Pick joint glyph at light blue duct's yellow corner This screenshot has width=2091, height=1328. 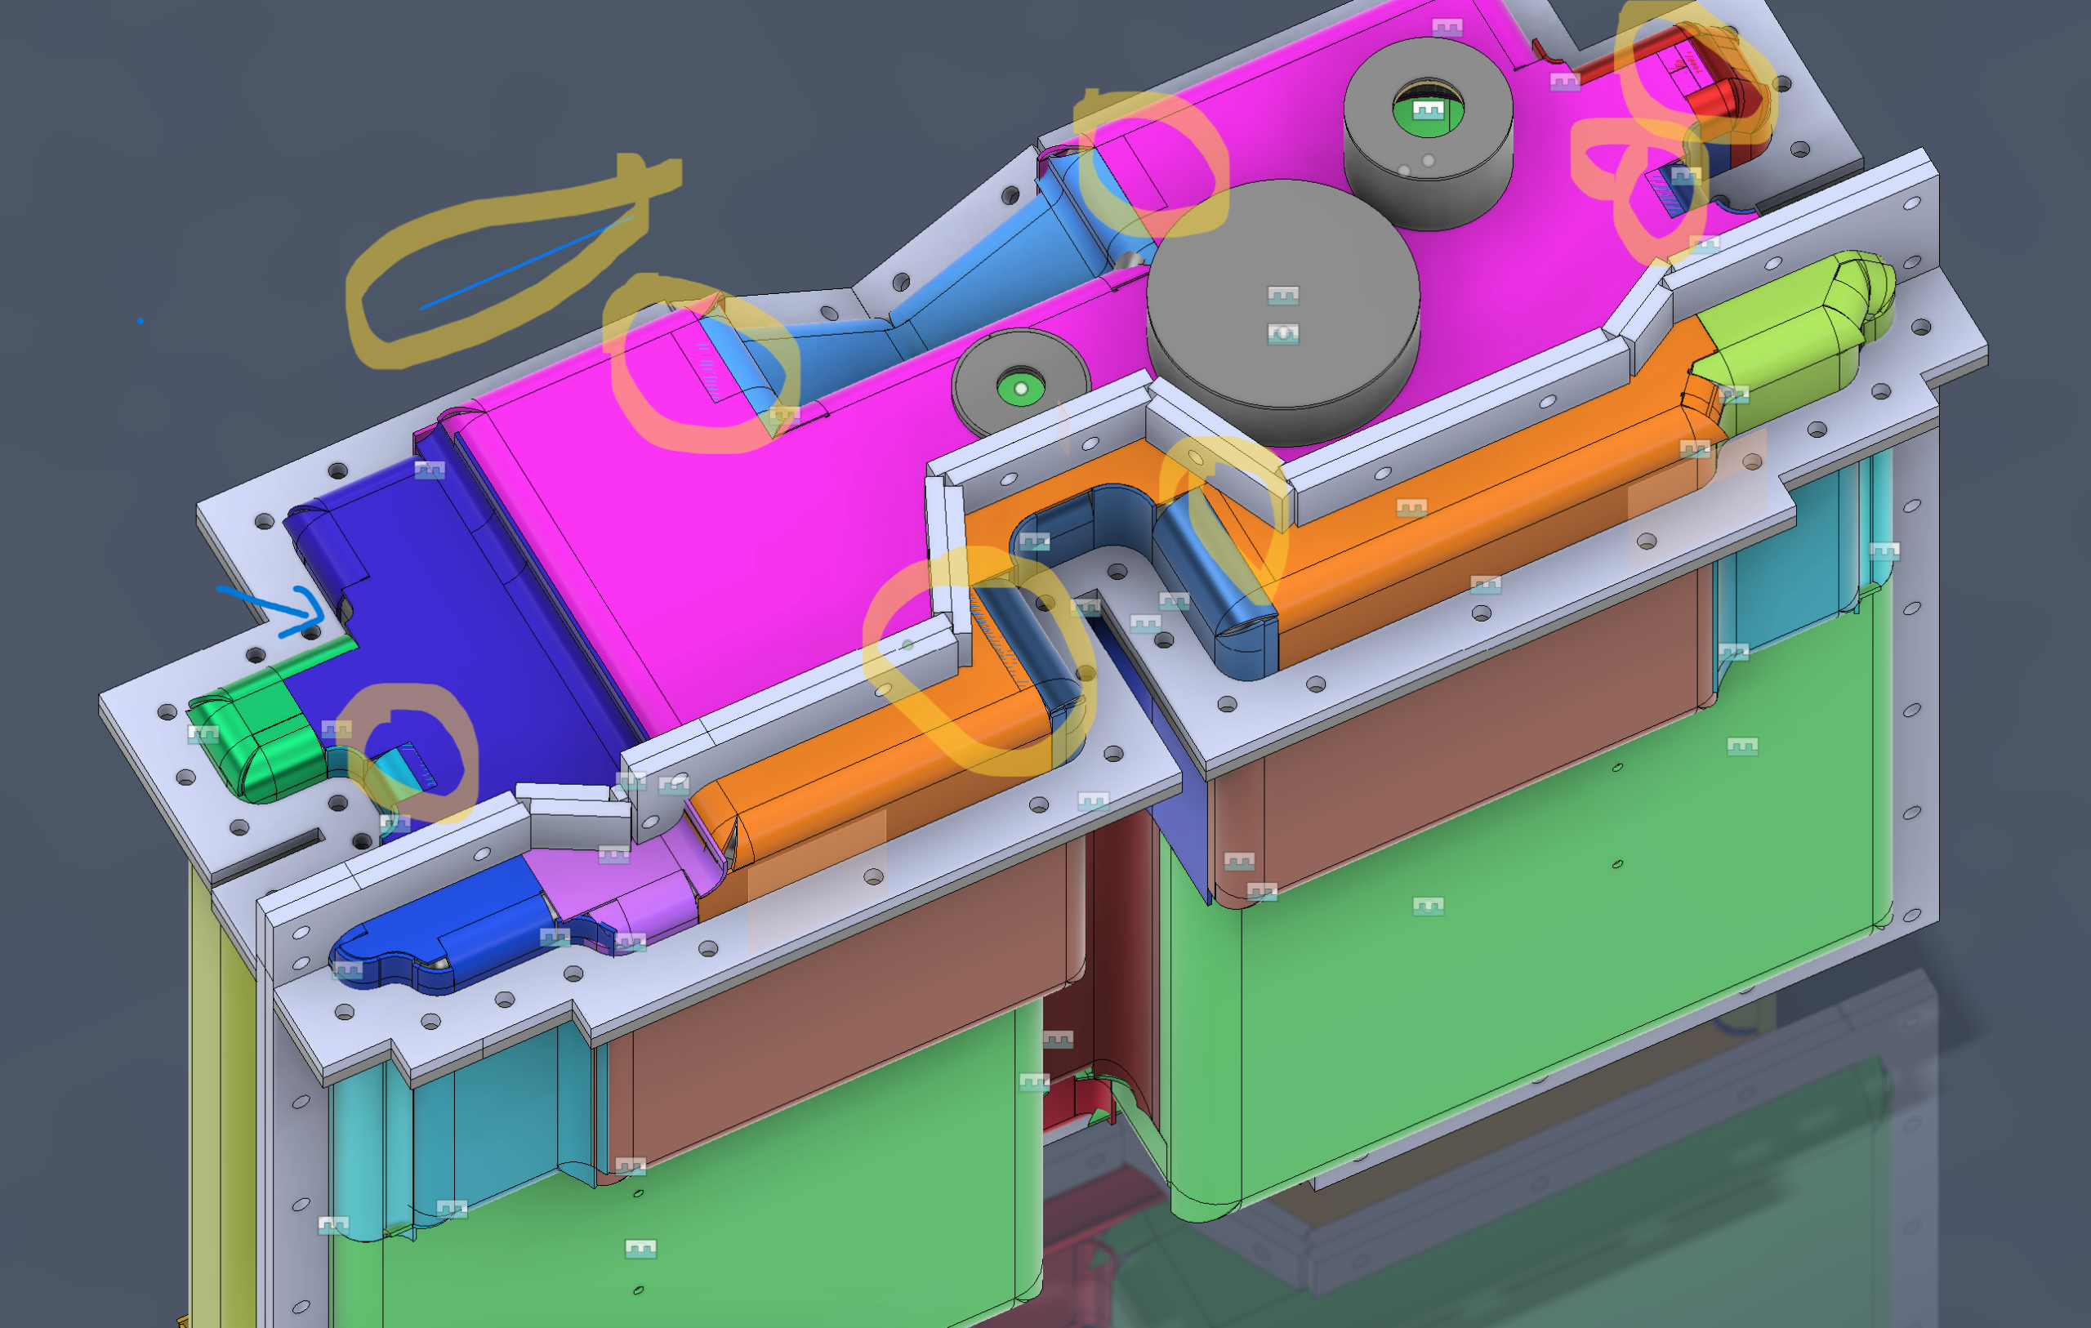[783, 414]
